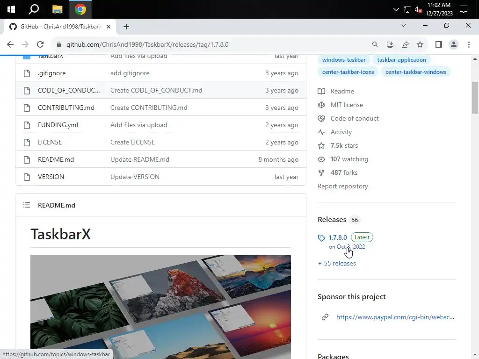Click the zoom magnifier icon in address bar

(x=375, y=44)
